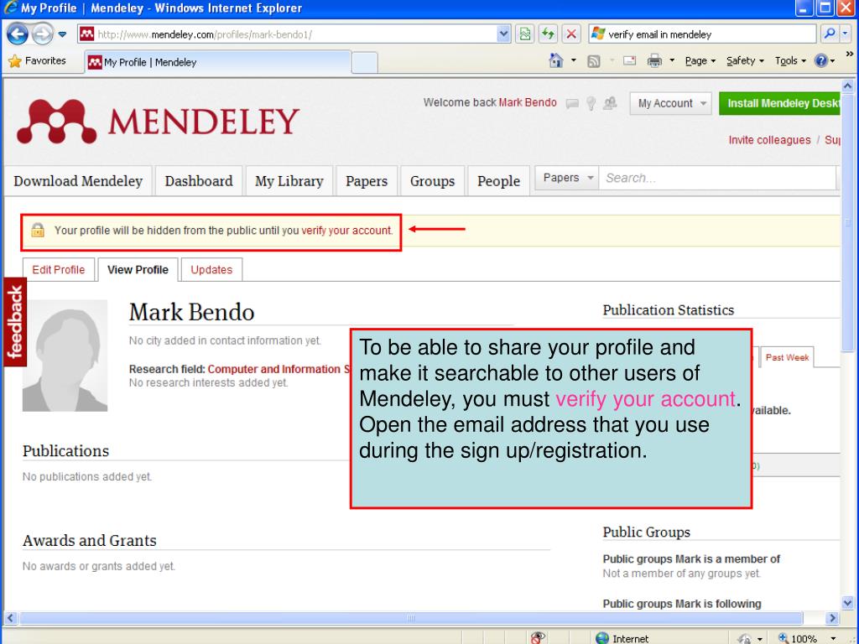
Task: Click the Mark Bendo name link
Action: coord(528,102)
